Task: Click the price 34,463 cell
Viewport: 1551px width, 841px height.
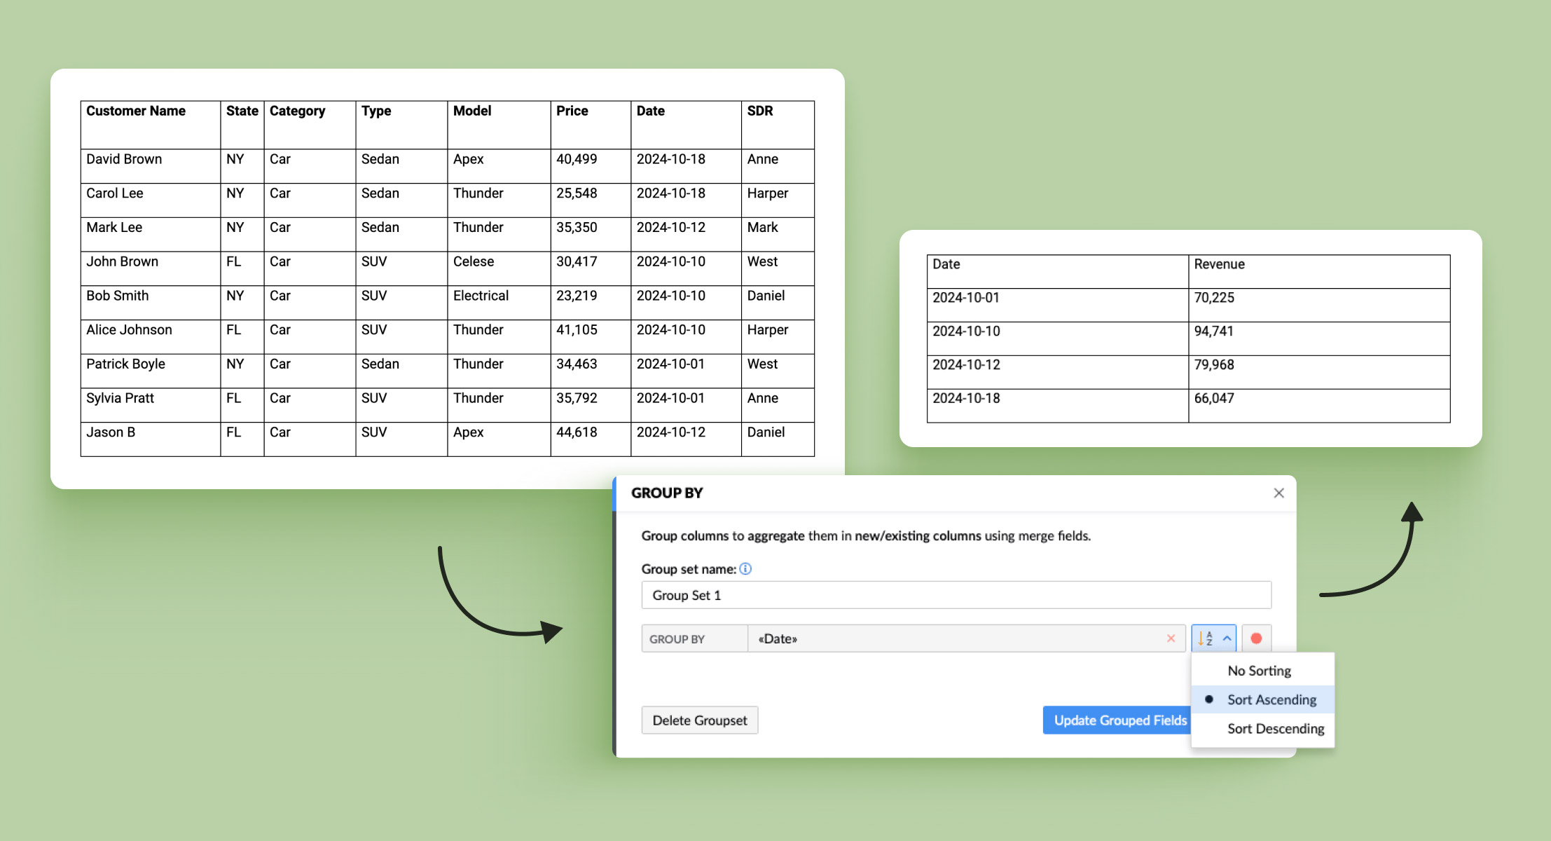Action: [x=591, y=371]
